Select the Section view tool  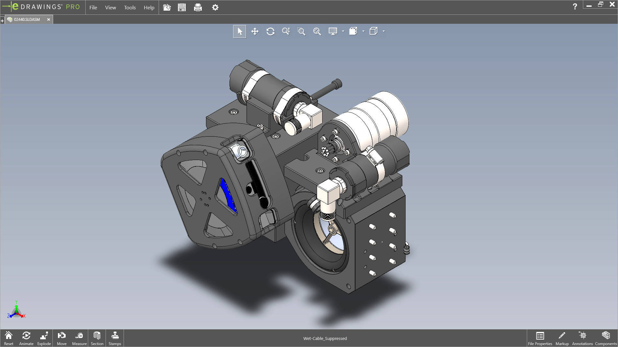(97, 338)
